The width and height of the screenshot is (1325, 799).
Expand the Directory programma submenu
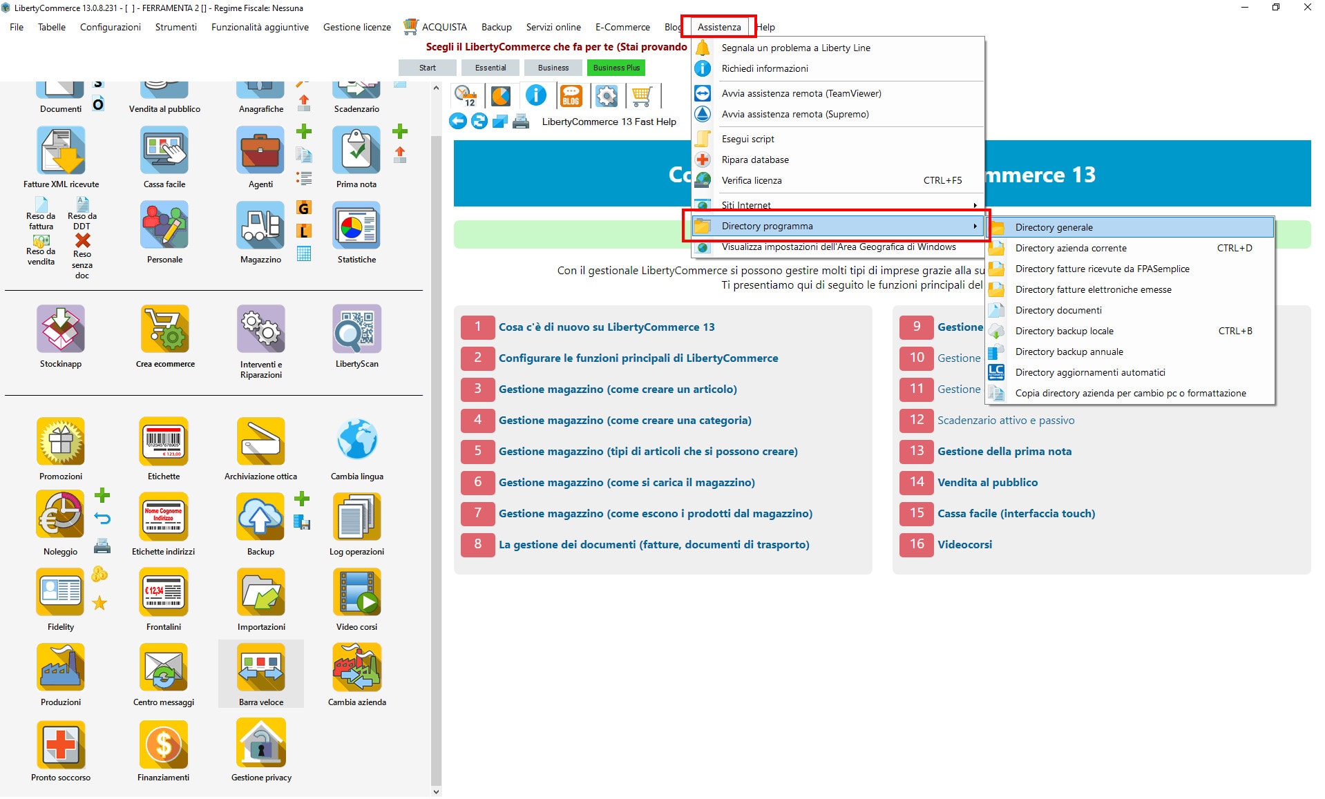point(837,226)
